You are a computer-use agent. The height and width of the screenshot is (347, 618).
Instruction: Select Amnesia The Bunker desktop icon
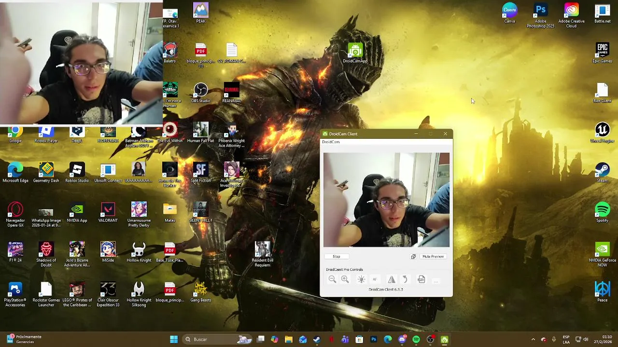(x=170, y=175)
